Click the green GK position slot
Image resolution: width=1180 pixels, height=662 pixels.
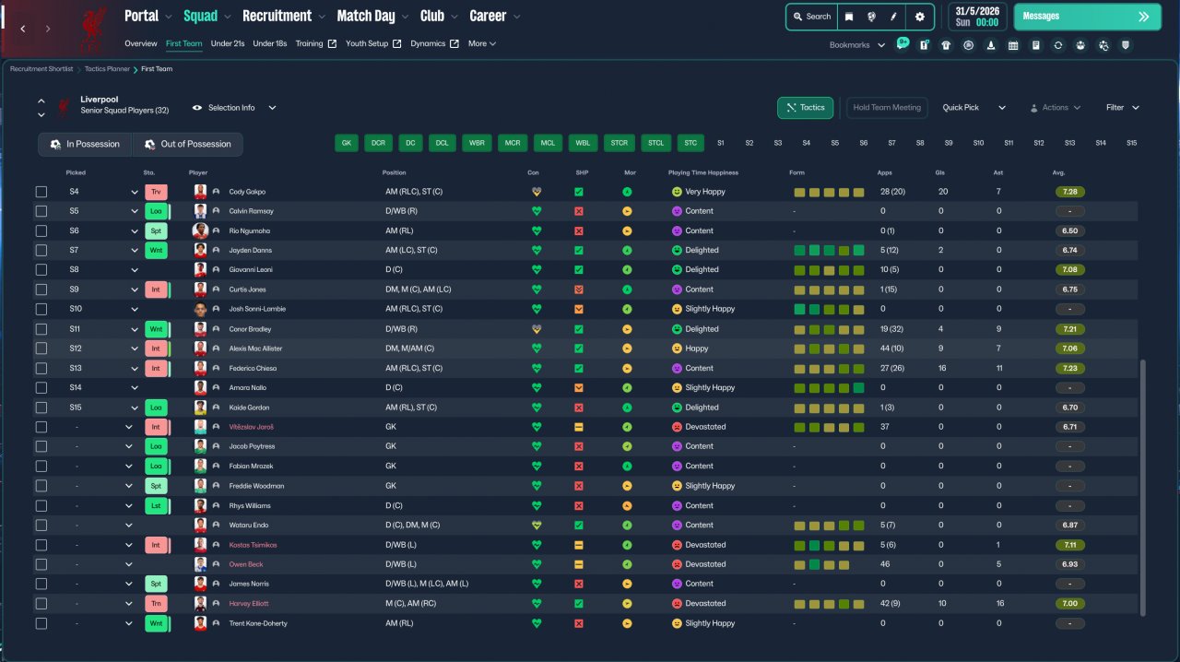(346, 143)
